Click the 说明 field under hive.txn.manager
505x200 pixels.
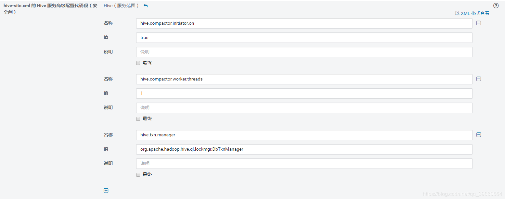click(304, 163)
